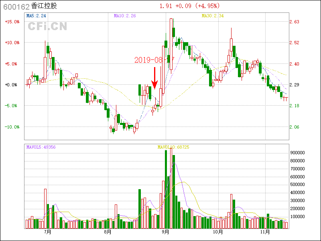Click the 2.63 price axis label
Image resolution: width=321 pixels, height=241 pixels.
pyautogui.click(x=295, y=22)
